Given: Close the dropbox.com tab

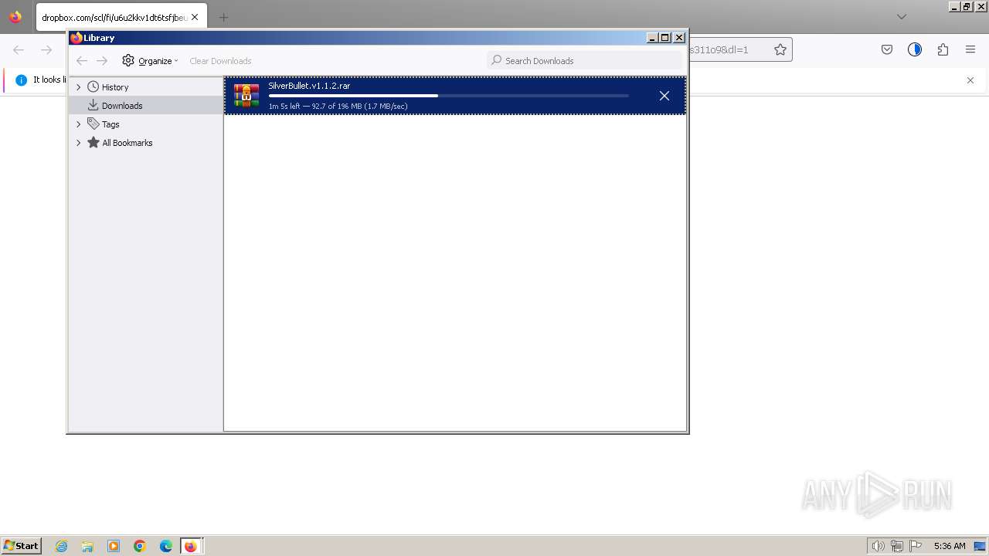Looking at the screenshot, I should click(x=195, y=17).
